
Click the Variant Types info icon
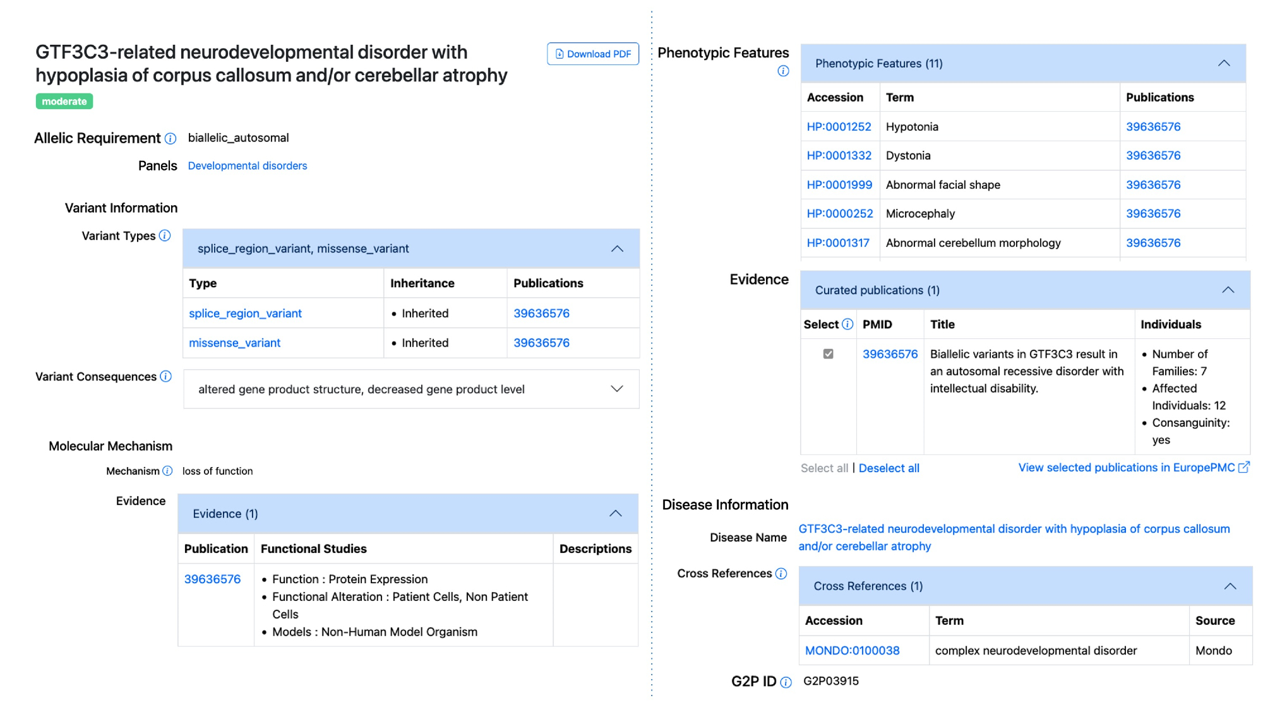point(165,235)
